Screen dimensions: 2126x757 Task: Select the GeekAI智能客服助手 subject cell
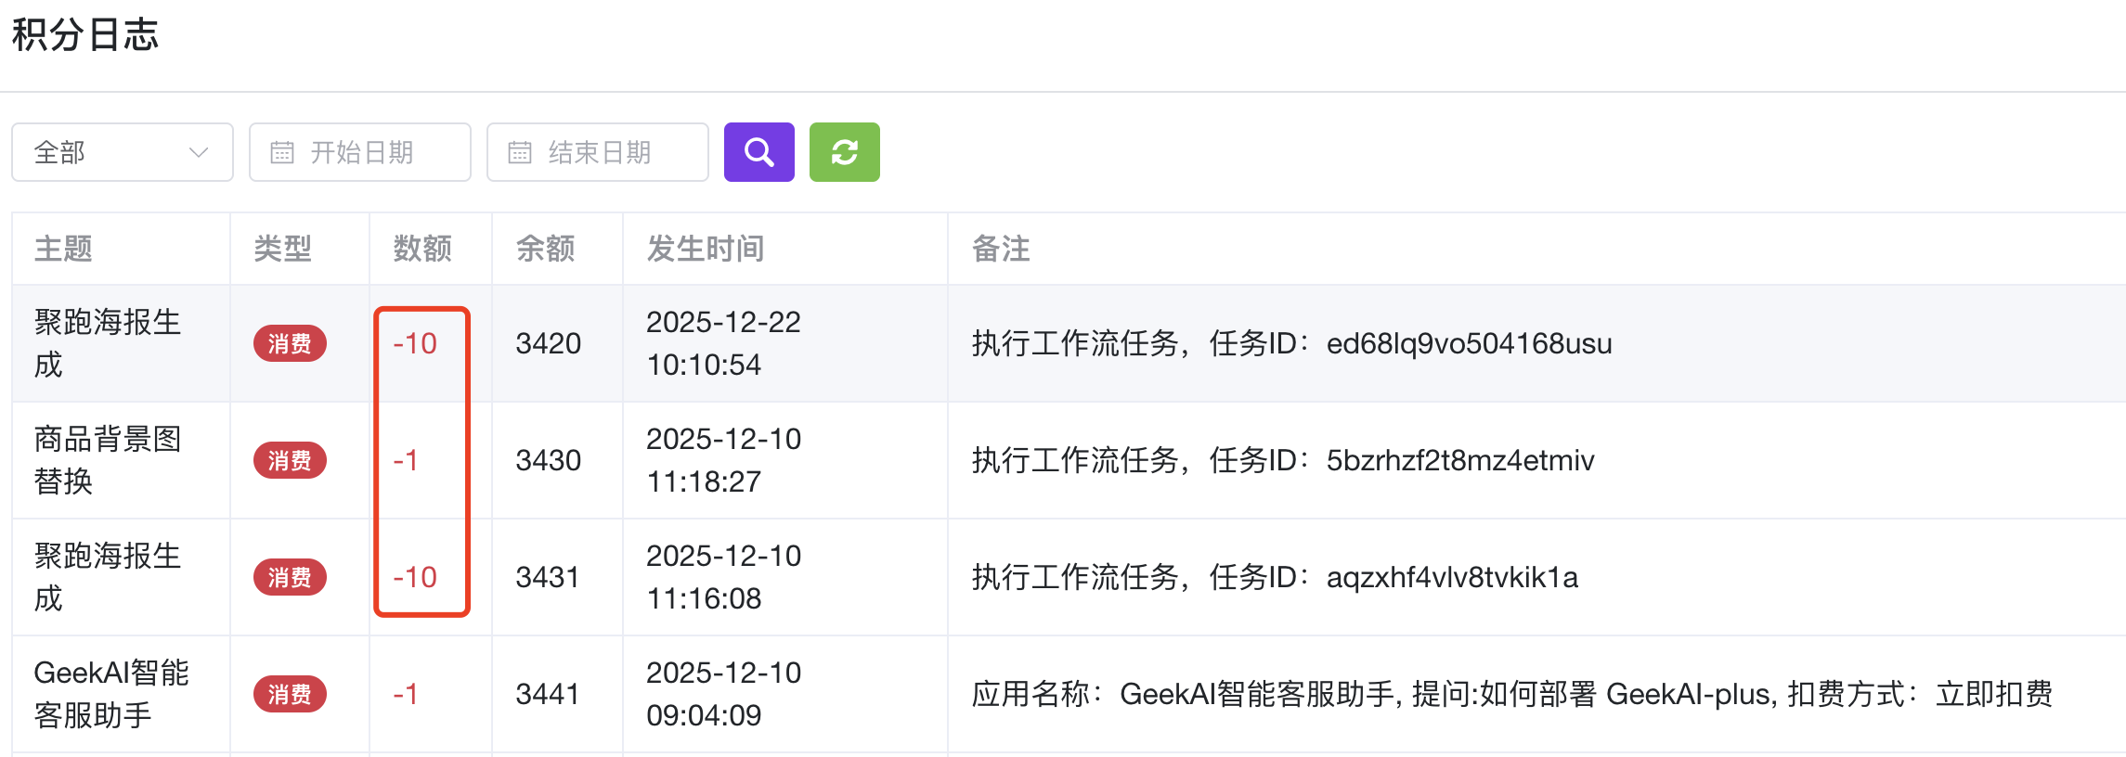coord(111,694)
